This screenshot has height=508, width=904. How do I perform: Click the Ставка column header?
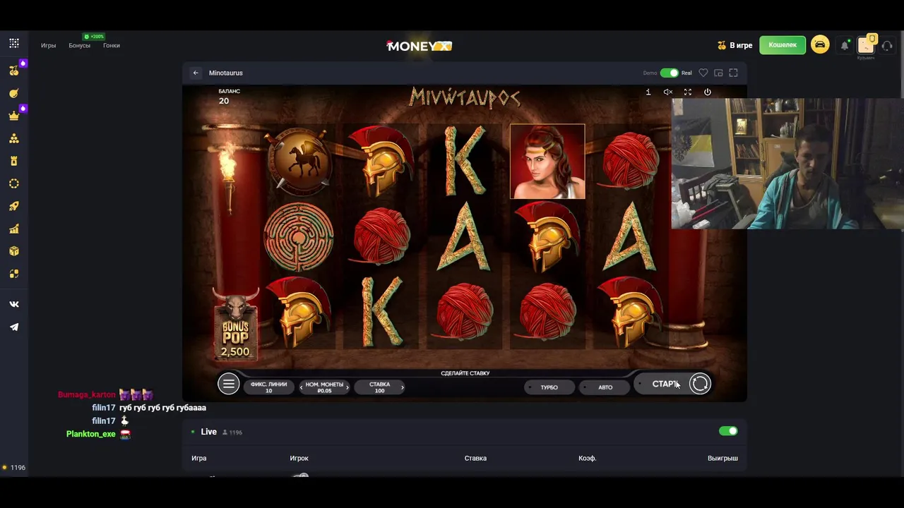[475, 459]
